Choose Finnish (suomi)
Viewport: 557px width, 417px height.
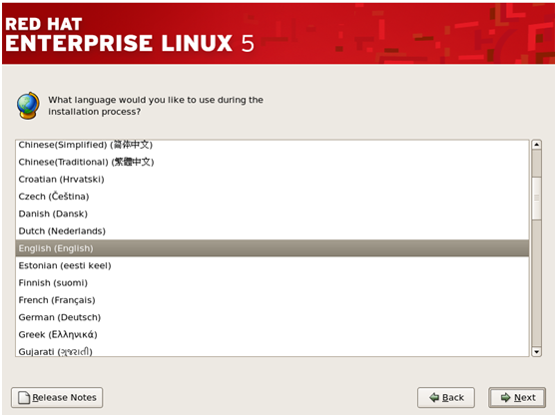pyautogui.click(x=273, y=283)
